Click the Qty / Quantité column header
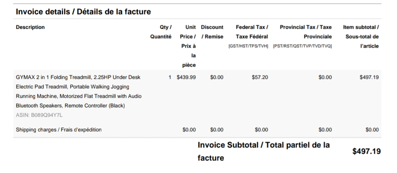Screen dimensions: 397x173 coord(161,32)
